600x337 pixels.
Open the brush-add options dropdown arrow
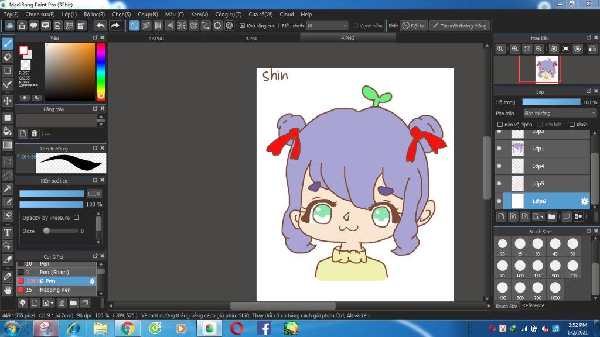(x=52, y=304)
